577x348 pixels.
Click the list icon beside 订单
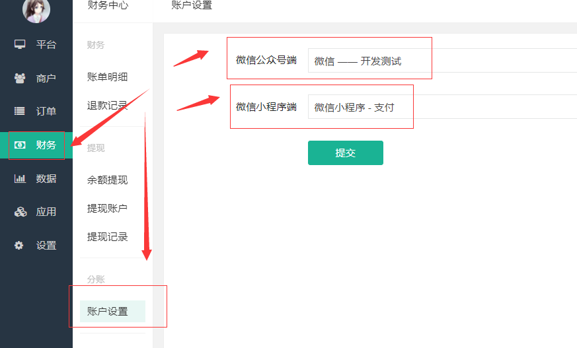click(x=20, y=111)
